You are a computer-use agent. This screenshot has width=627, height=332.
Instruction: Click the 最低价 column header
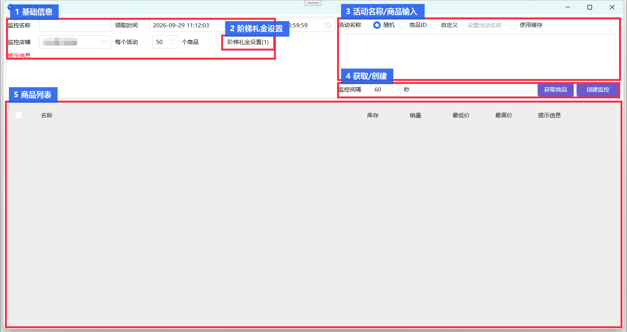click(461, 115)
